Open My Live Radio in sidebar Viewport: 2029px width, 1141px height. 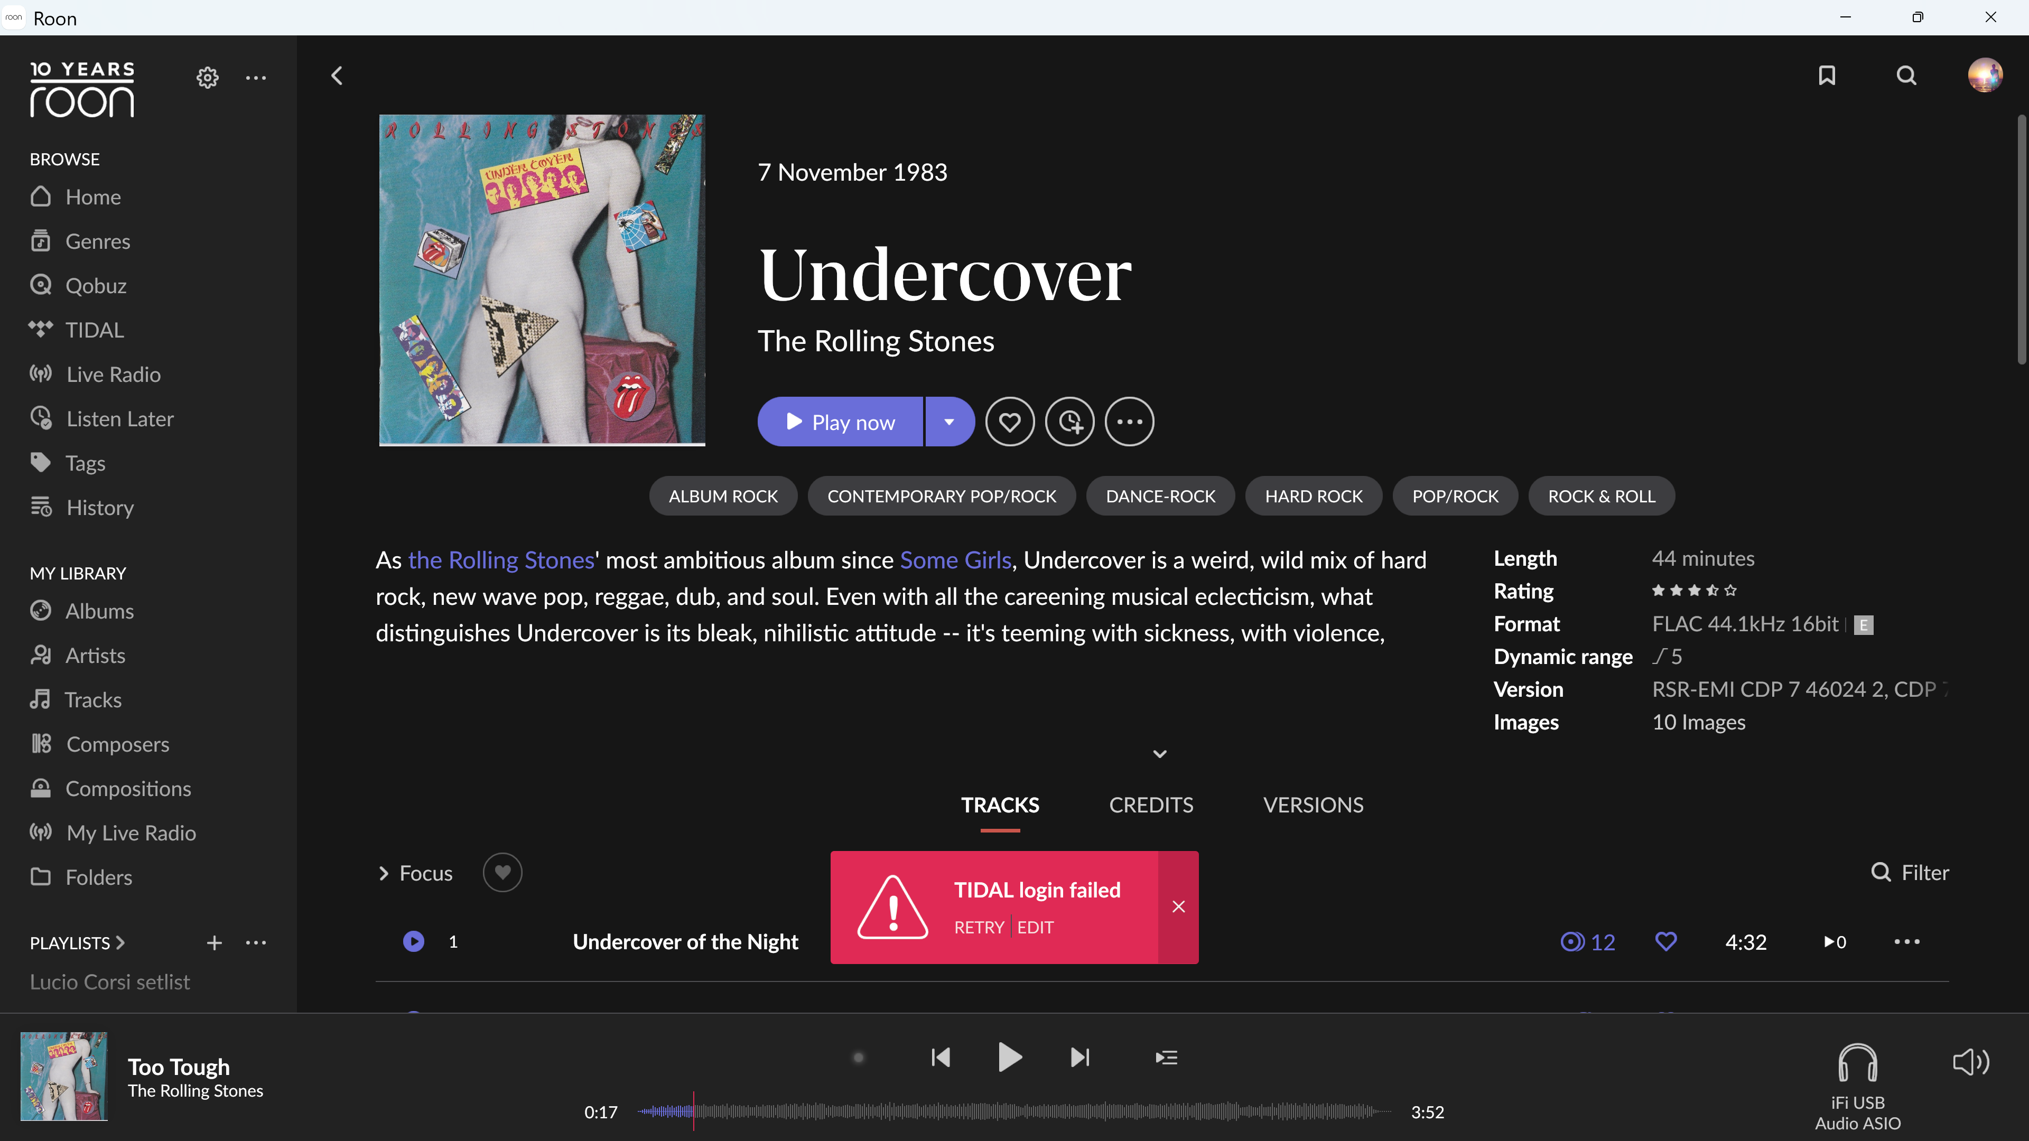(x=114, y=833)
